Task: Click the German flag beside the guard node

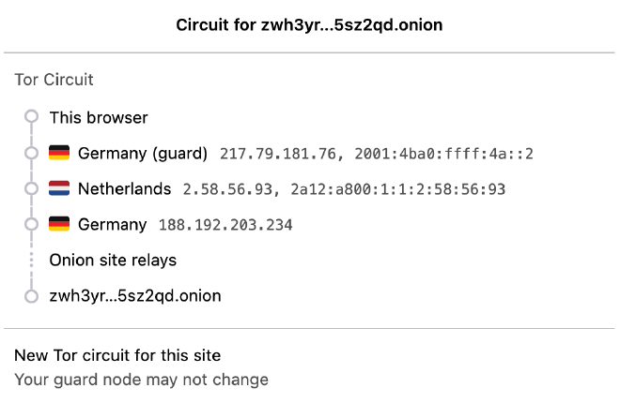Action: coord(60,153)
